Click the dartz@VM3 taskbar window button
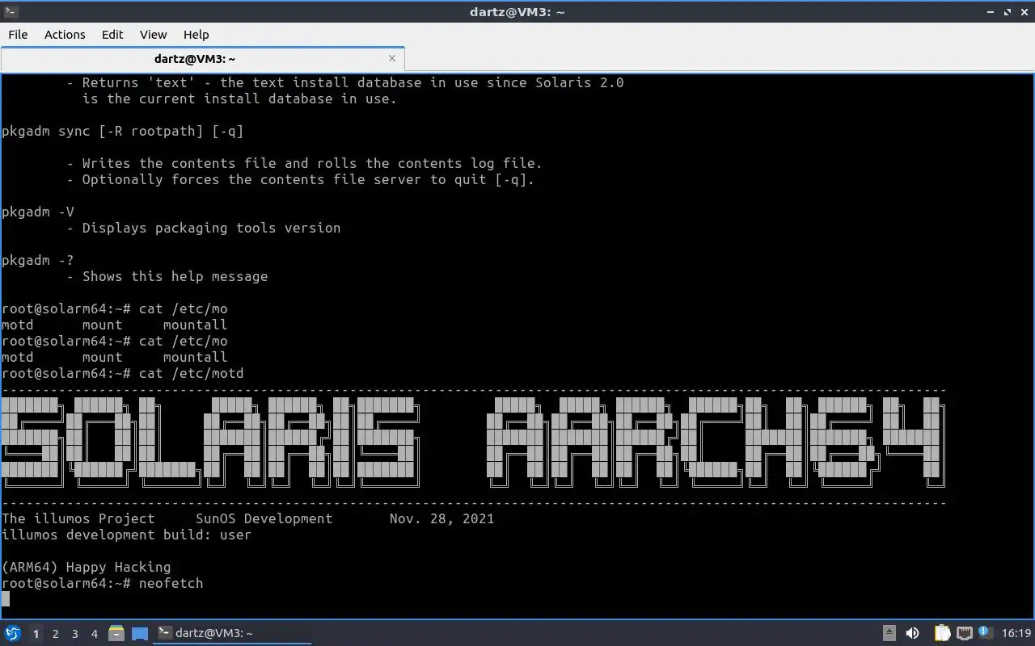 pos(233,633)
